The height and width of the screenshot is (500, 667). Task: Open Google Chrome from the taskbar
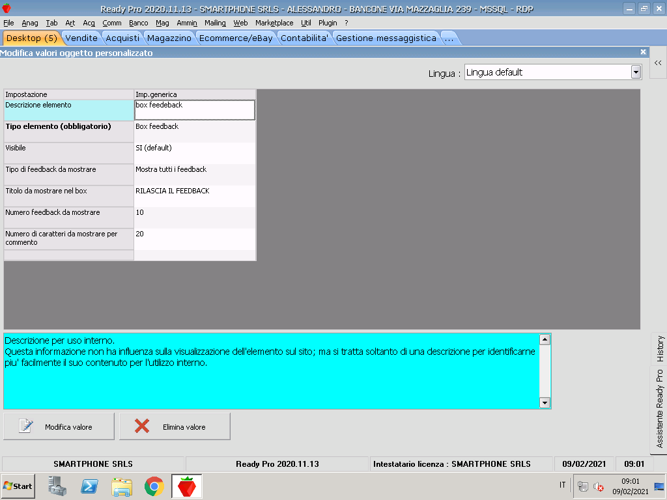pyautogui.click(x=154, y=486)
